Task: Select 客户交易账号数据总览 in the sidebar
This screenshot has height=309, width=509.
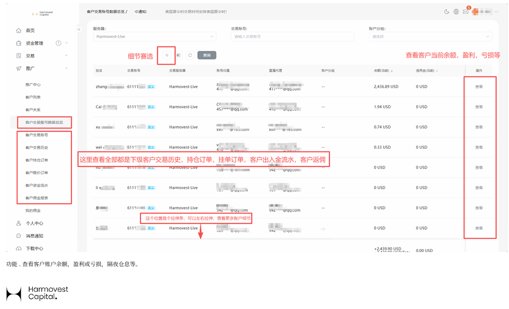Action: click(x=44, y=122)
